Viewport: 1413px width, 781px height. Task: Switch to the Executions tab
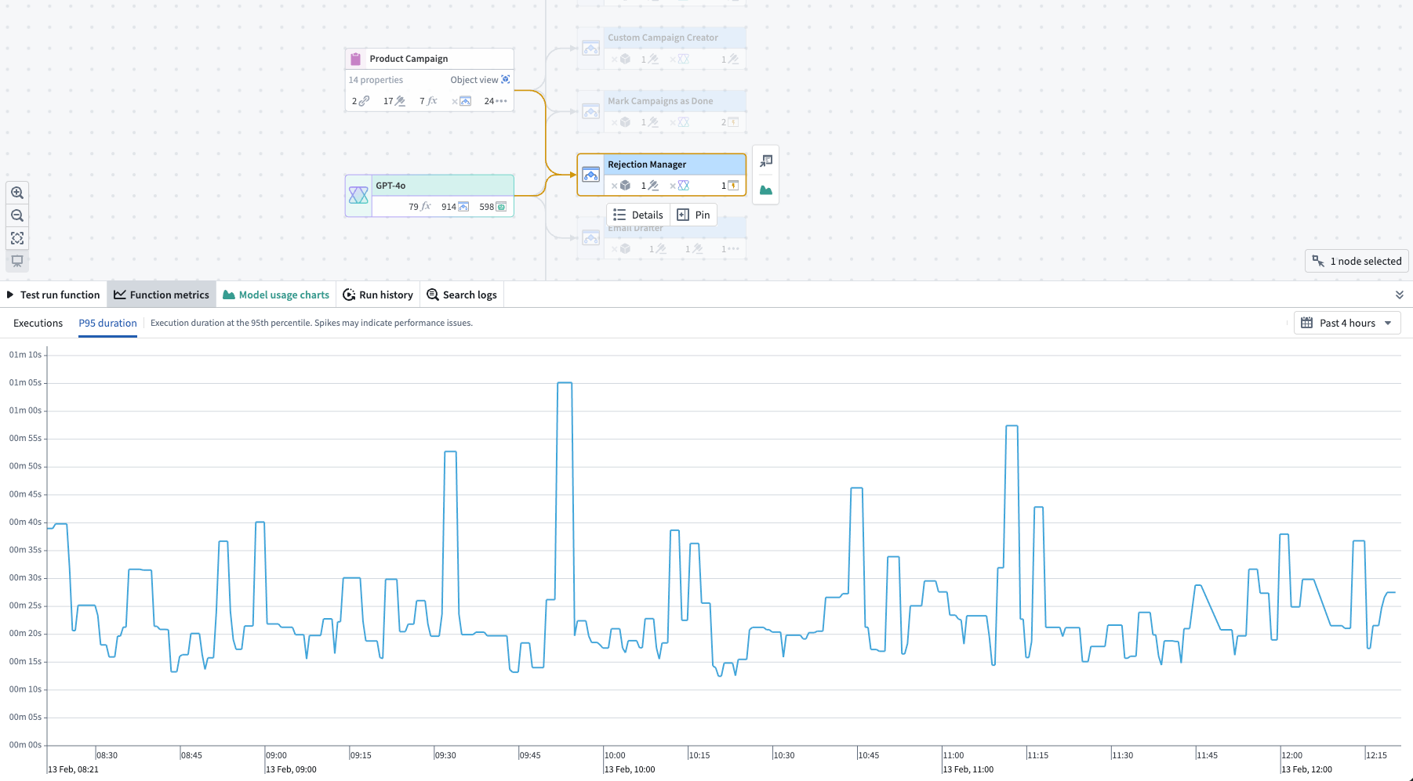tap(37, 323)
